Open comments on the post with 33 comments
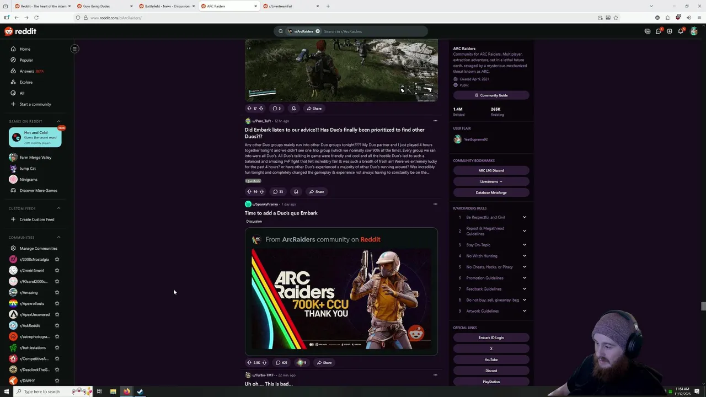Viewport: 706px width, 397px height. click(x=278, y=191)
